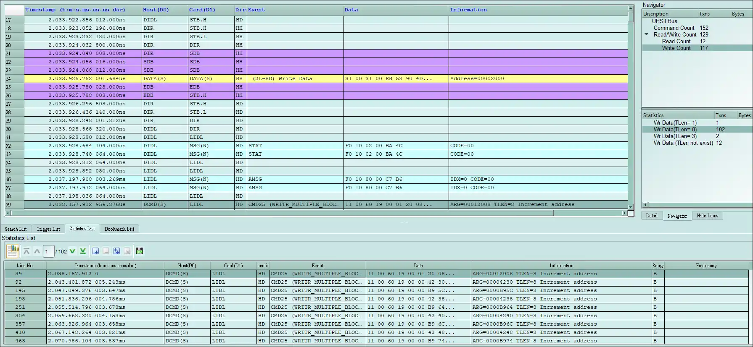Open the Bookmark List tab
The image size is (753, 347).
(x=119, y=229)
